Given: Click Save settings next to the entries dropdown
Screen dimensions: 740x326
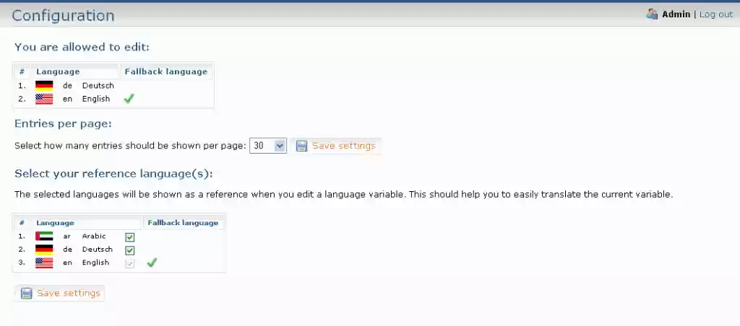Looking at the screenshot, I should [336, 146].
